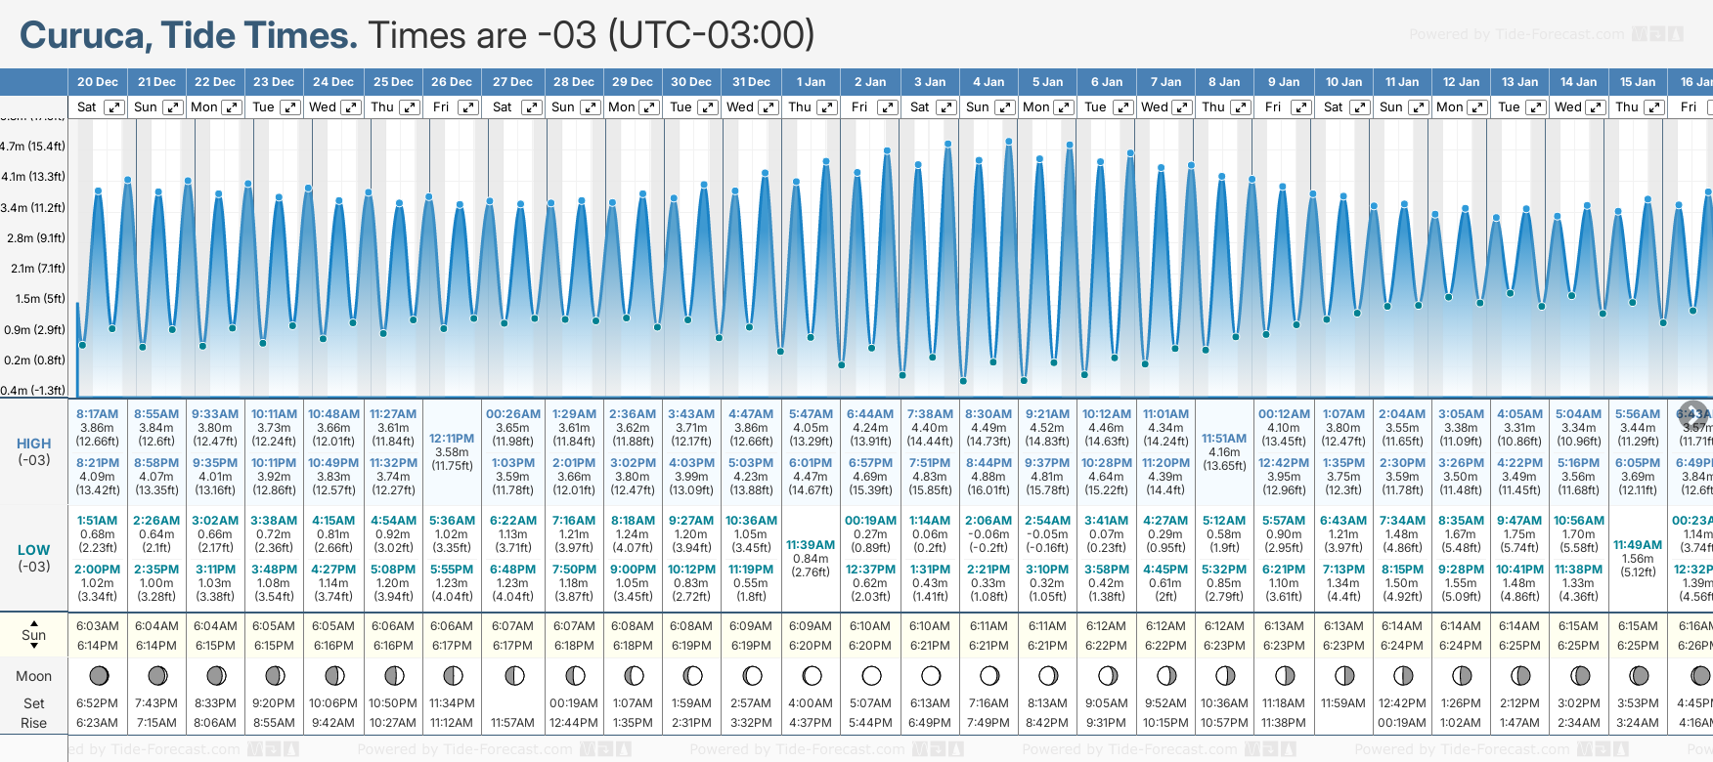This screenshot has width=1713, height=762.
Task: Click the moon phase icon for 20 Dec
Action: click(98, 676)
